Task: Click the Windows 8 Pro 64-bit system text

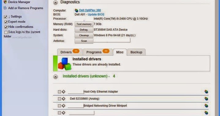Action: pos(115,35)
